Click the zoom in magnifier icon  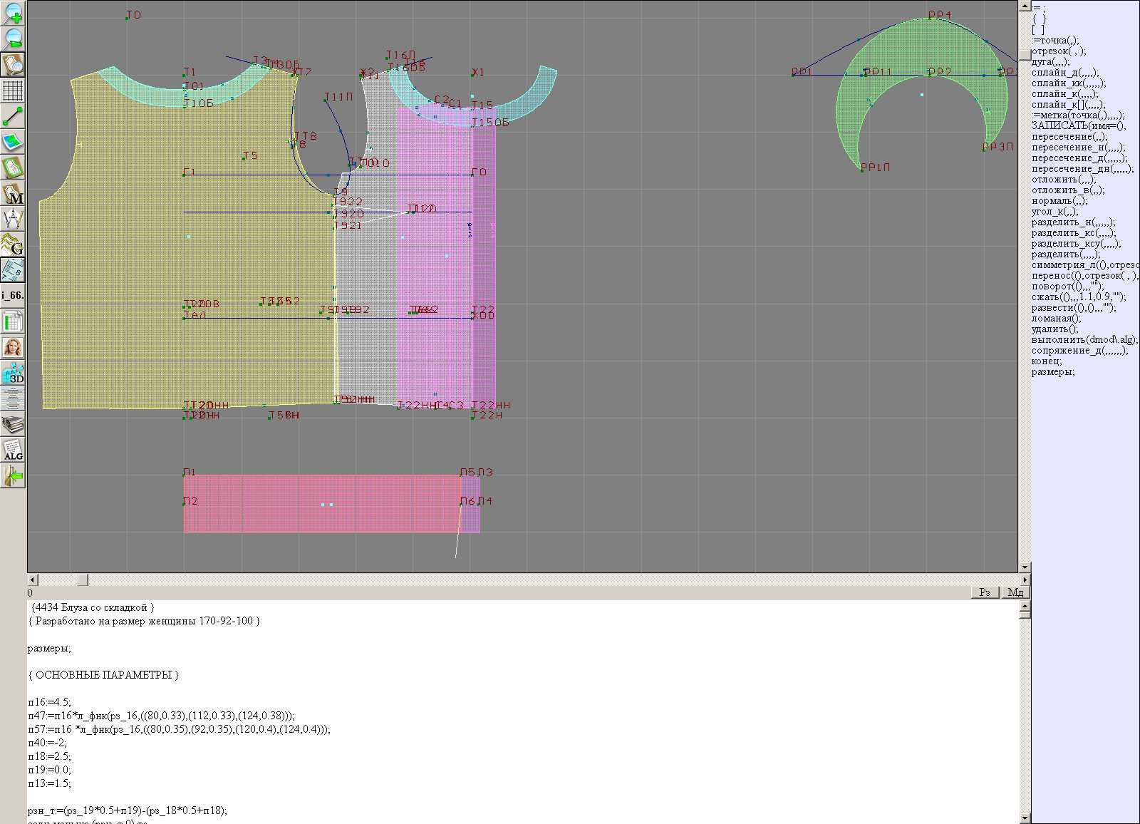click(13, 13)
